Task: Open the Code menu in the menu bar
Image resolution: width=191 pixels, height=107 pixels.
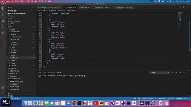Action: coord(7,1)
